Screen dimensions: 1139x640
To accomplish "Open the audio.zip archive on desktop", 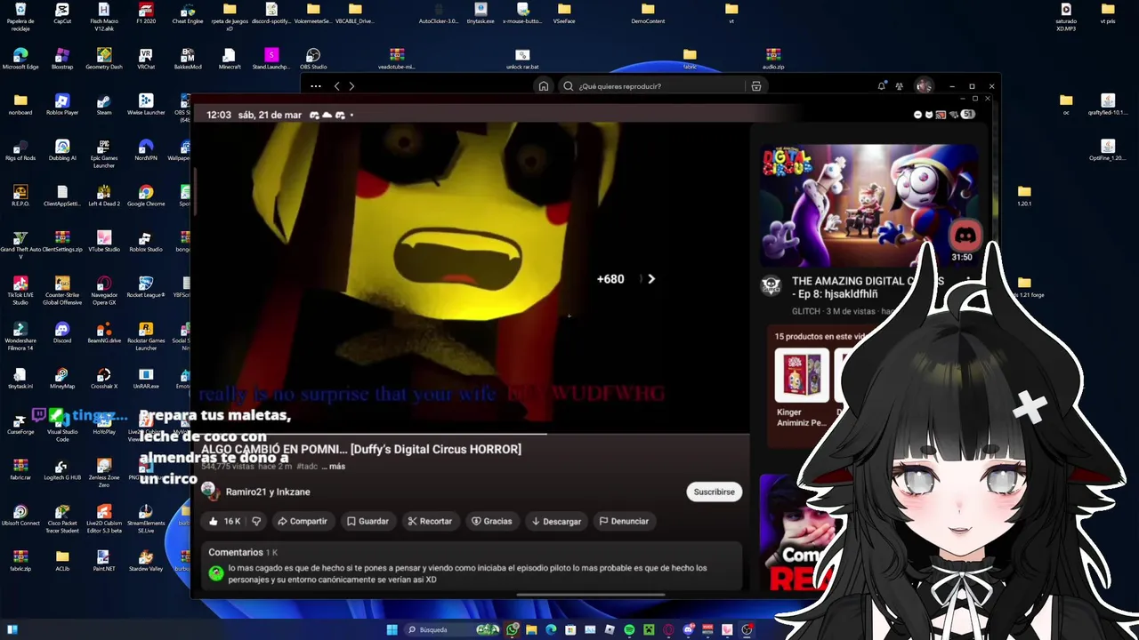I will coord(773,60).
